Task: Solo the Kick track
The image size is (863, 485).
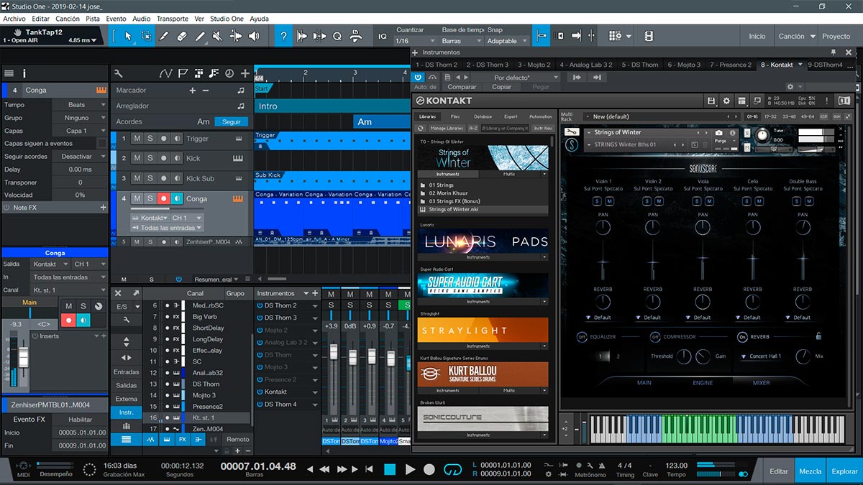Action: 150,158
